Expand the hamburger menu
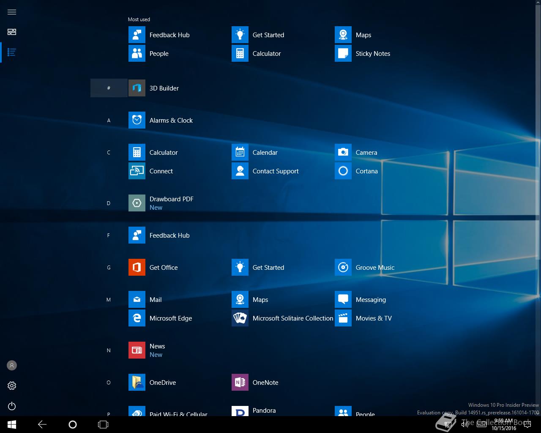541x433 pixels. [12, 12]
